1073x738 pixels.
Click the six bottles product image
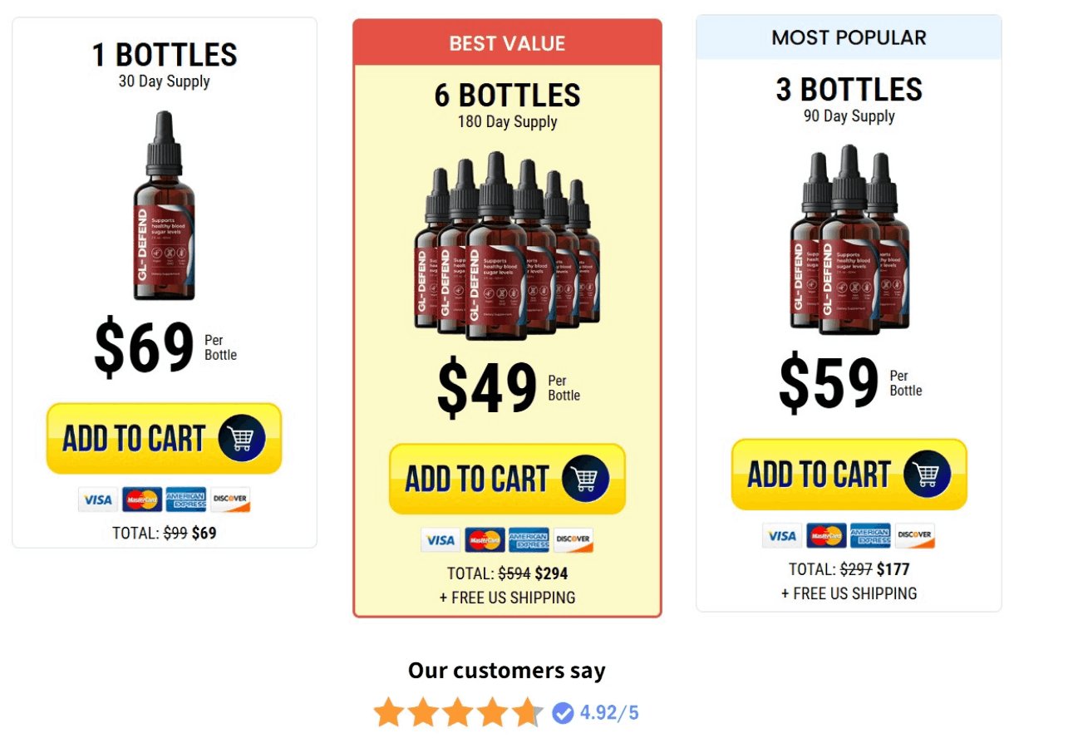coord(506,247)
